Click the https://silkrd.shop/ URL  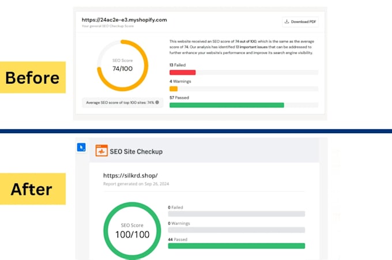pos(130,175)
